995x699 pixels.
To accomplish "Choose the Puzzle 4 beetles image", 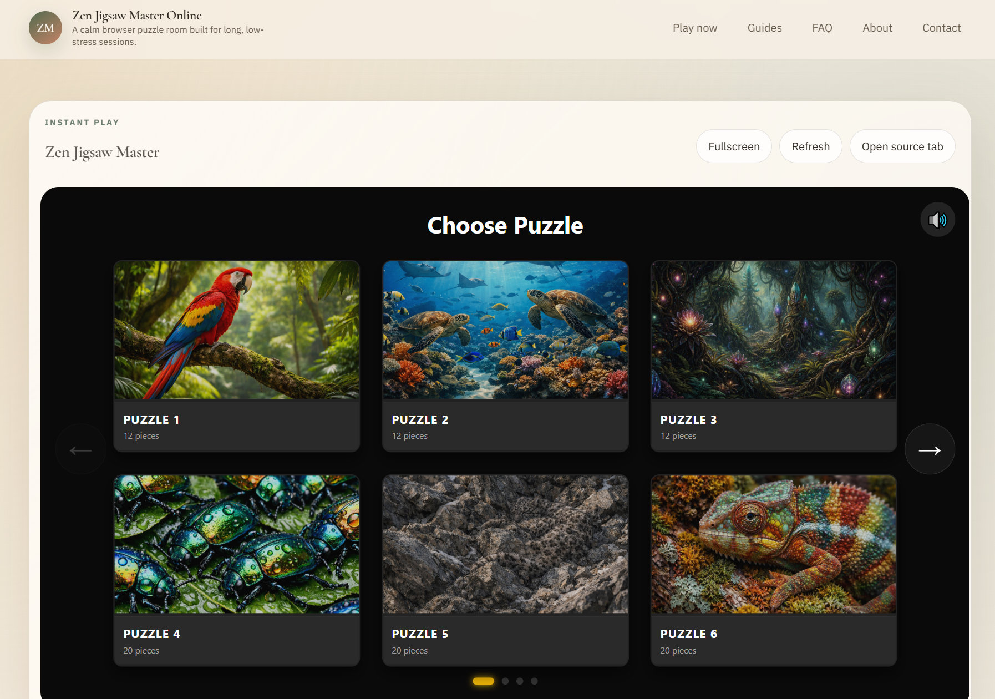I will pos(237,544).
